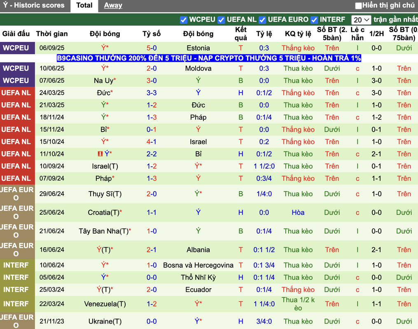The image size is (418, 329).
Task: Click Bosna và Hercegovina team name
Action: 198,265
